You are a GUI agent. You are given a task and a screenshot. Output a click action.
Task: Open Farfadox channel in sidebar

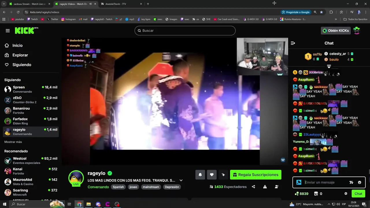31,121
